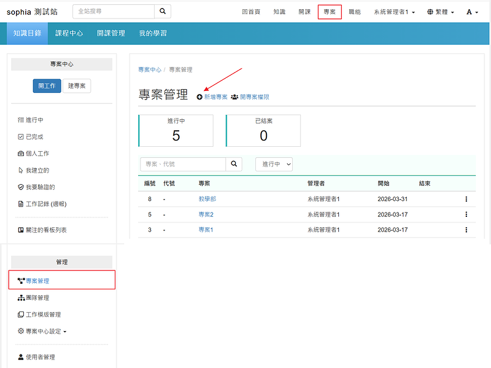Click the 開專案權限 users icon
The image size is (491, 368).
(234, 97)
